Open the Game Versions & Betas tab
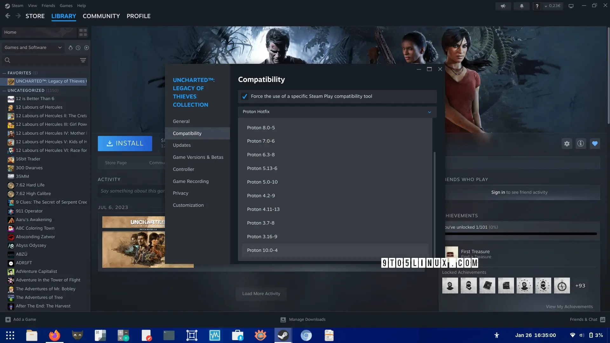Screen dimensions: 610x343 [198, 157]
